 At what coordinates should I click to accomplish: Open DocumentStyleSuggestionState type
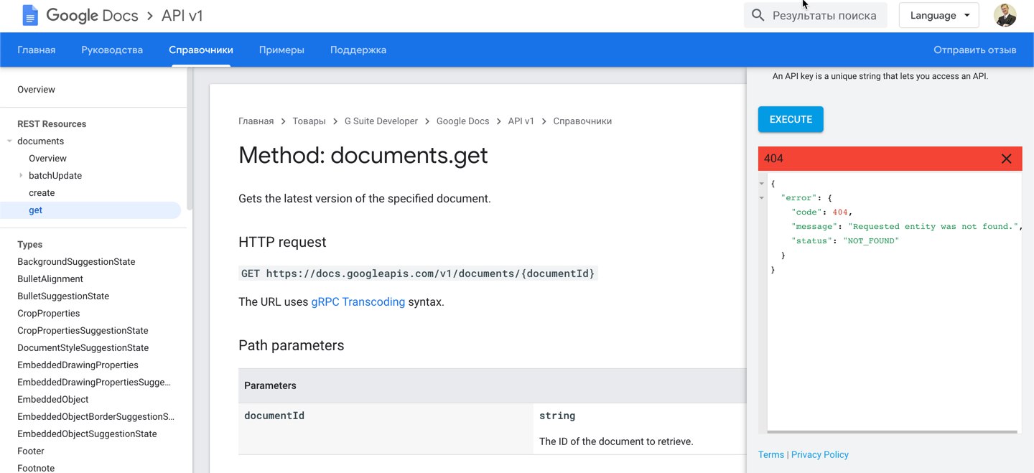coord(83,348)
